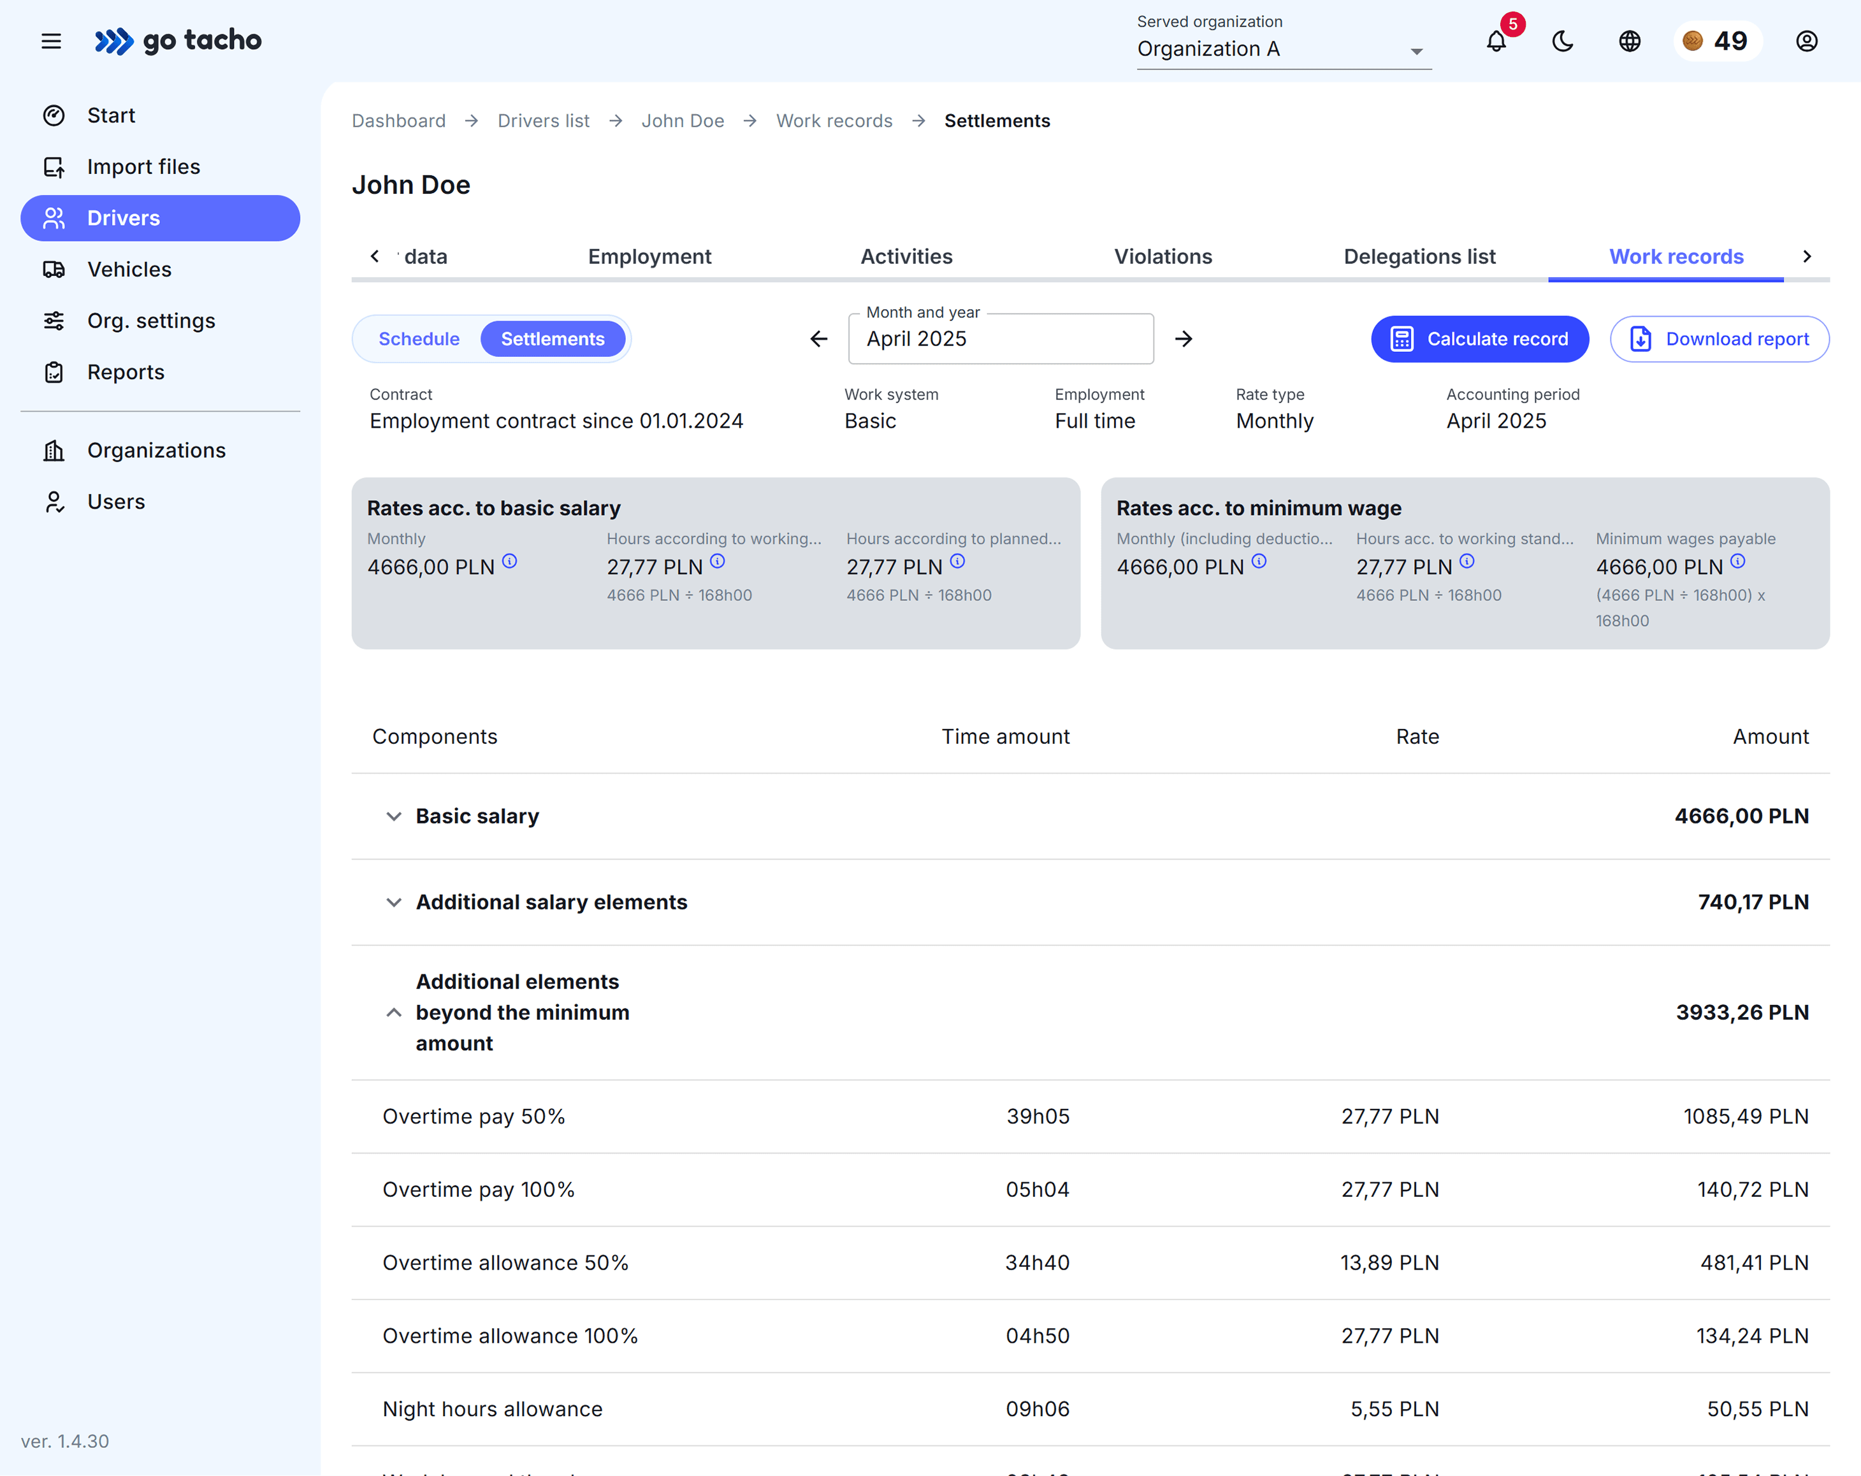Screen dimensions: 1861x1476
Task: Click Work records breadcrumb
Action: (x=834, y=121)
